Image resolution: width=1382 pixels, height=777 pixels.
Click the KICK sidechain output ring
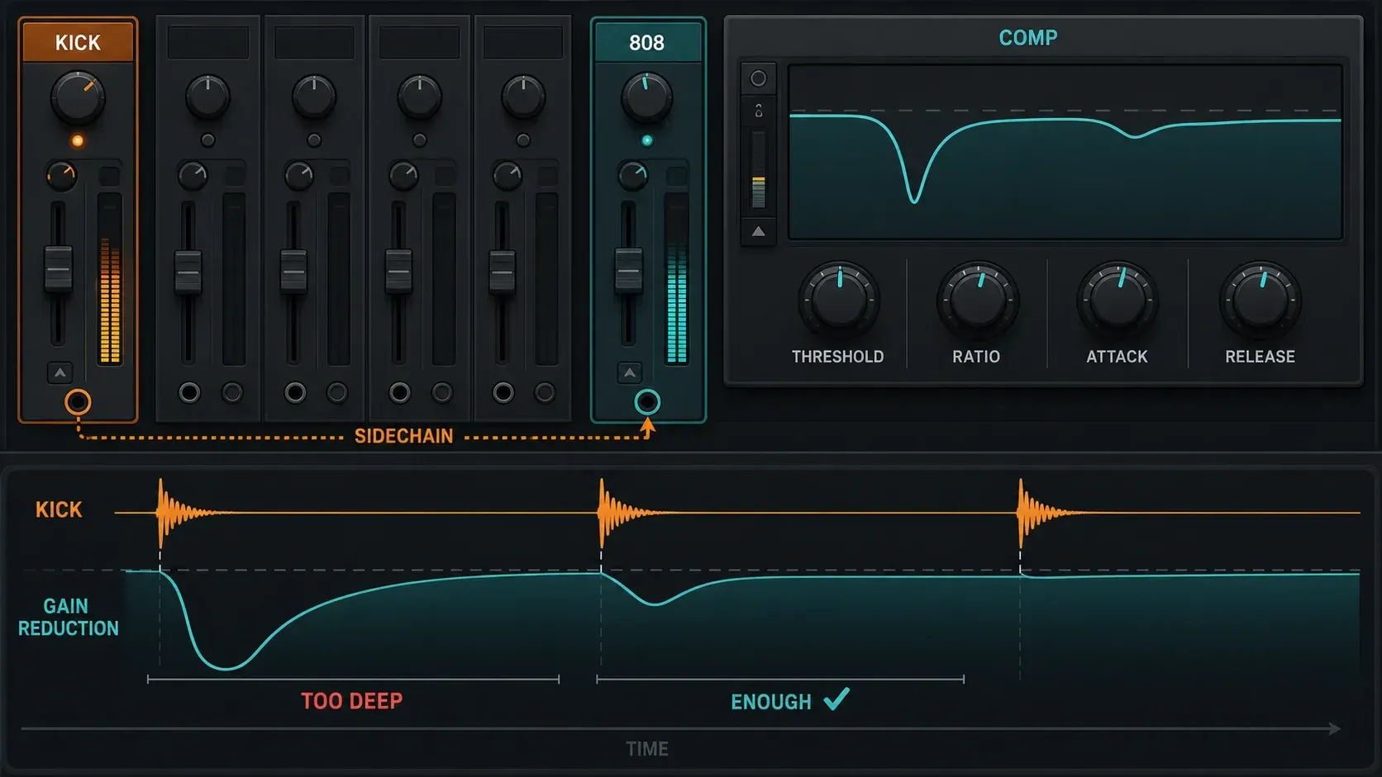78,402
